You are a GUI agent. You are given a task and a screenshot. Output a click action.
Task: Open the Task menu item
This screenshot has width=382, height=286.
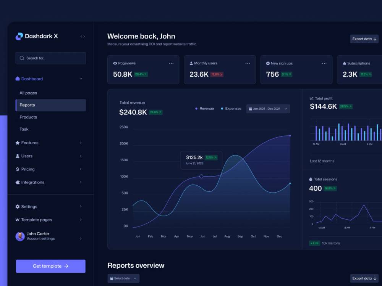click(24, 129)
